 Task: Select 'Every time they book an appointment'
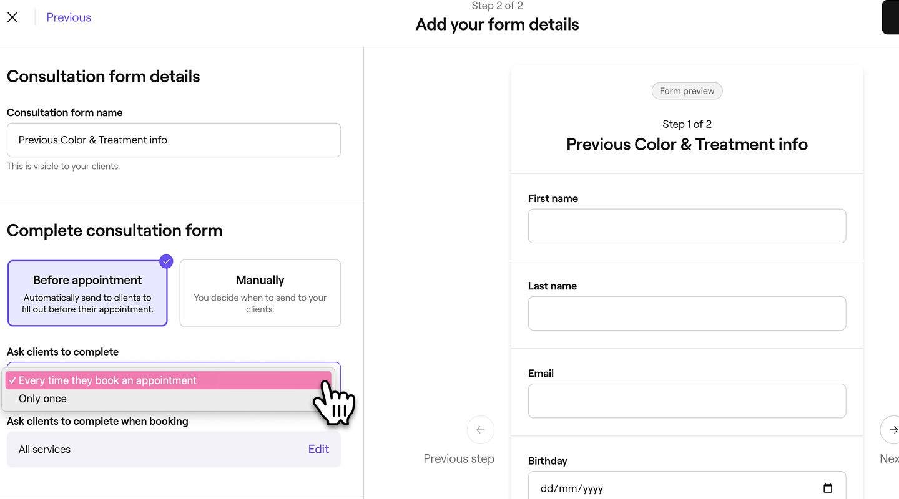tap(169, 380)
